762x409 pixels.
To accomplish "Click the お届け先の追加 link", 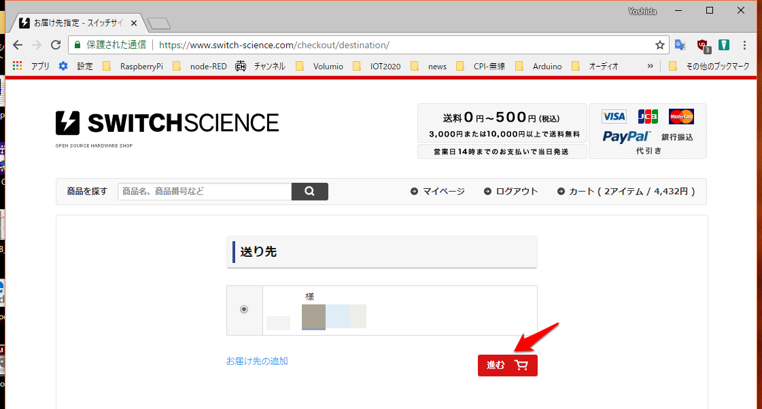I will [x=257, y=361].
